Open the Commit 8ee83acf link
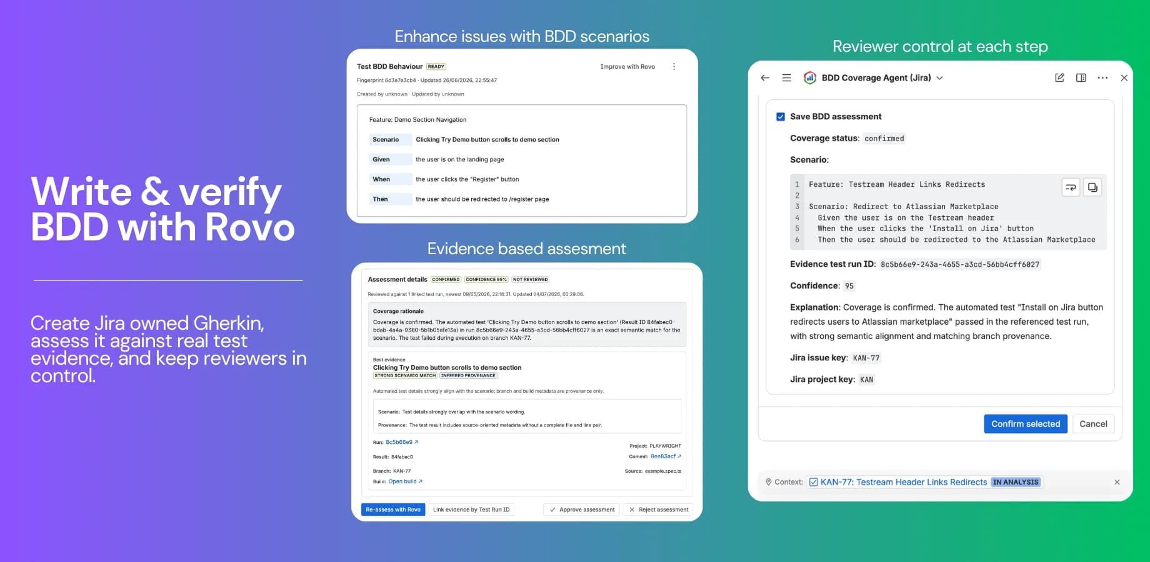 (x=666, y=456)
